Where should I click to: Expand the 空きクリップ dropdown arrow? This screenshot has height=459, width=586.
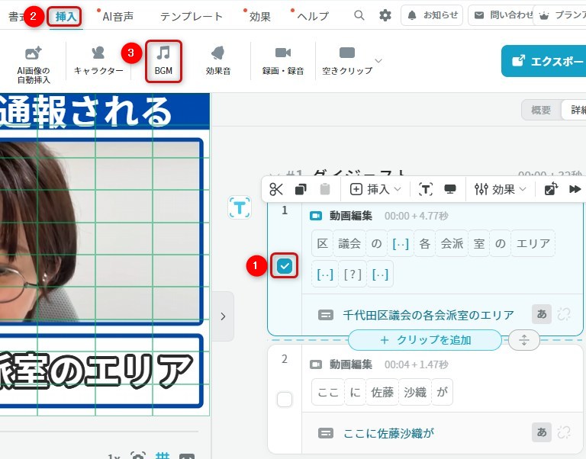coord(378,60)
